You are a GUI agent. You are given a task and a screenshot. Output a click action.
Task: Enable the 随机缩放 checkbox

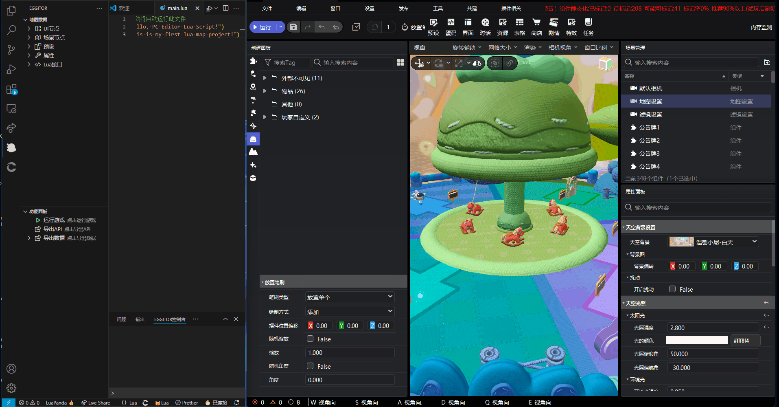click(x=310, y=339)
